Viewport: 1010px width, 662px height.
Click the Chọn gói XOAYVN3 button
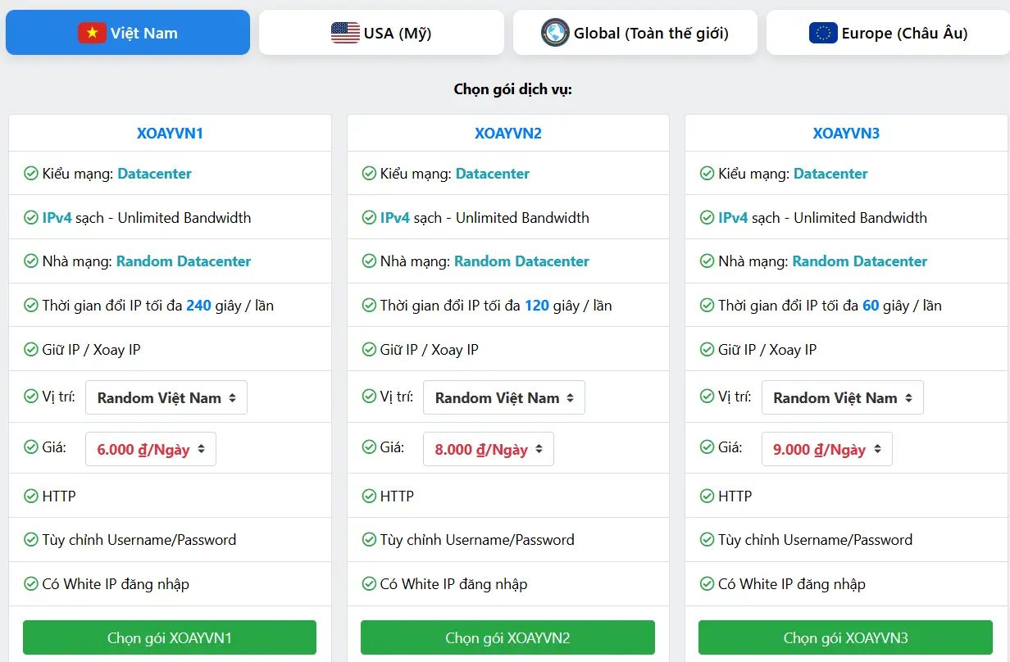pos(845,637)
